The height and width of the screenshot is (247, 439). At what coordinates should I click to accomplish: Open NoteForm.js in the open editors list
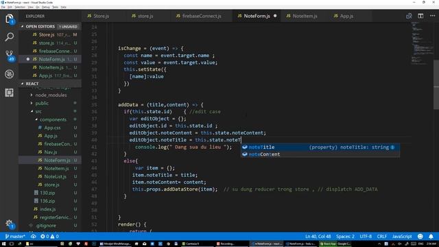click(x=50, y=60)
